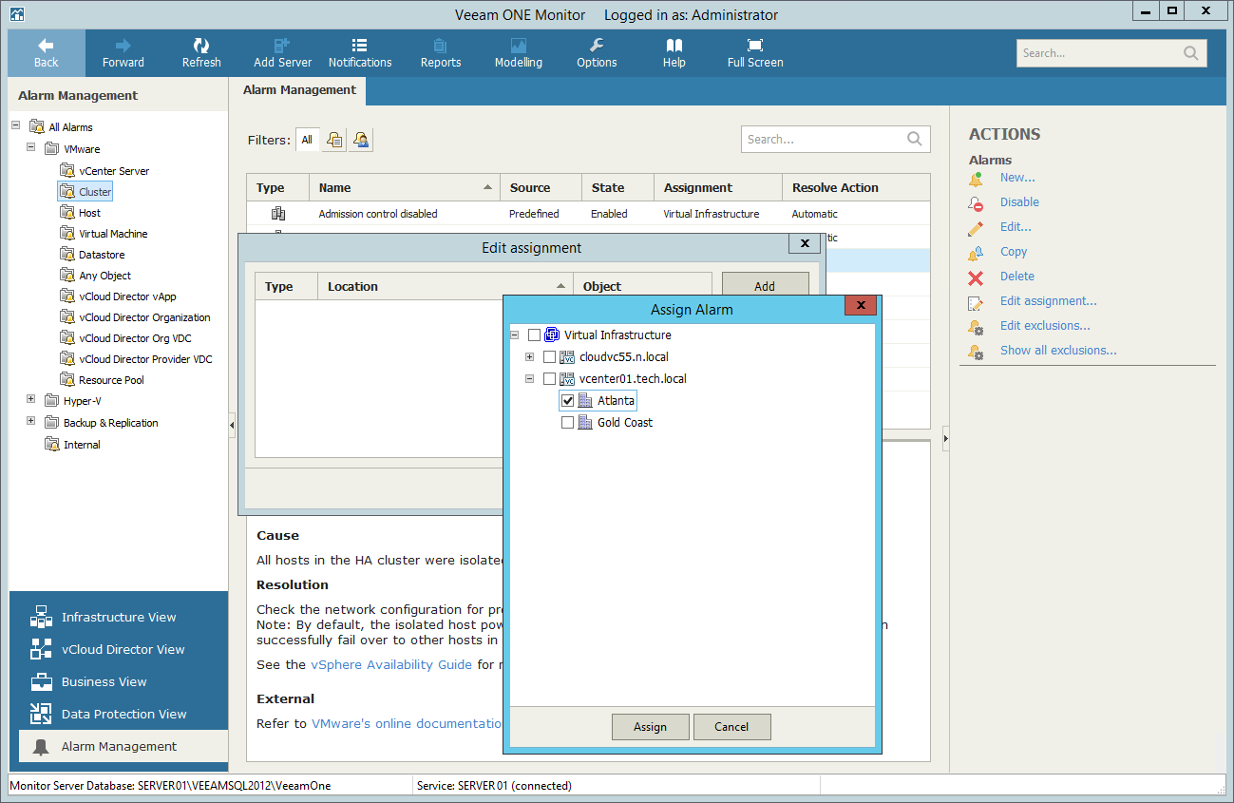Select the Virtual Machine alarm node
This screenshot has height=803, width=1234.
[113, 234]
